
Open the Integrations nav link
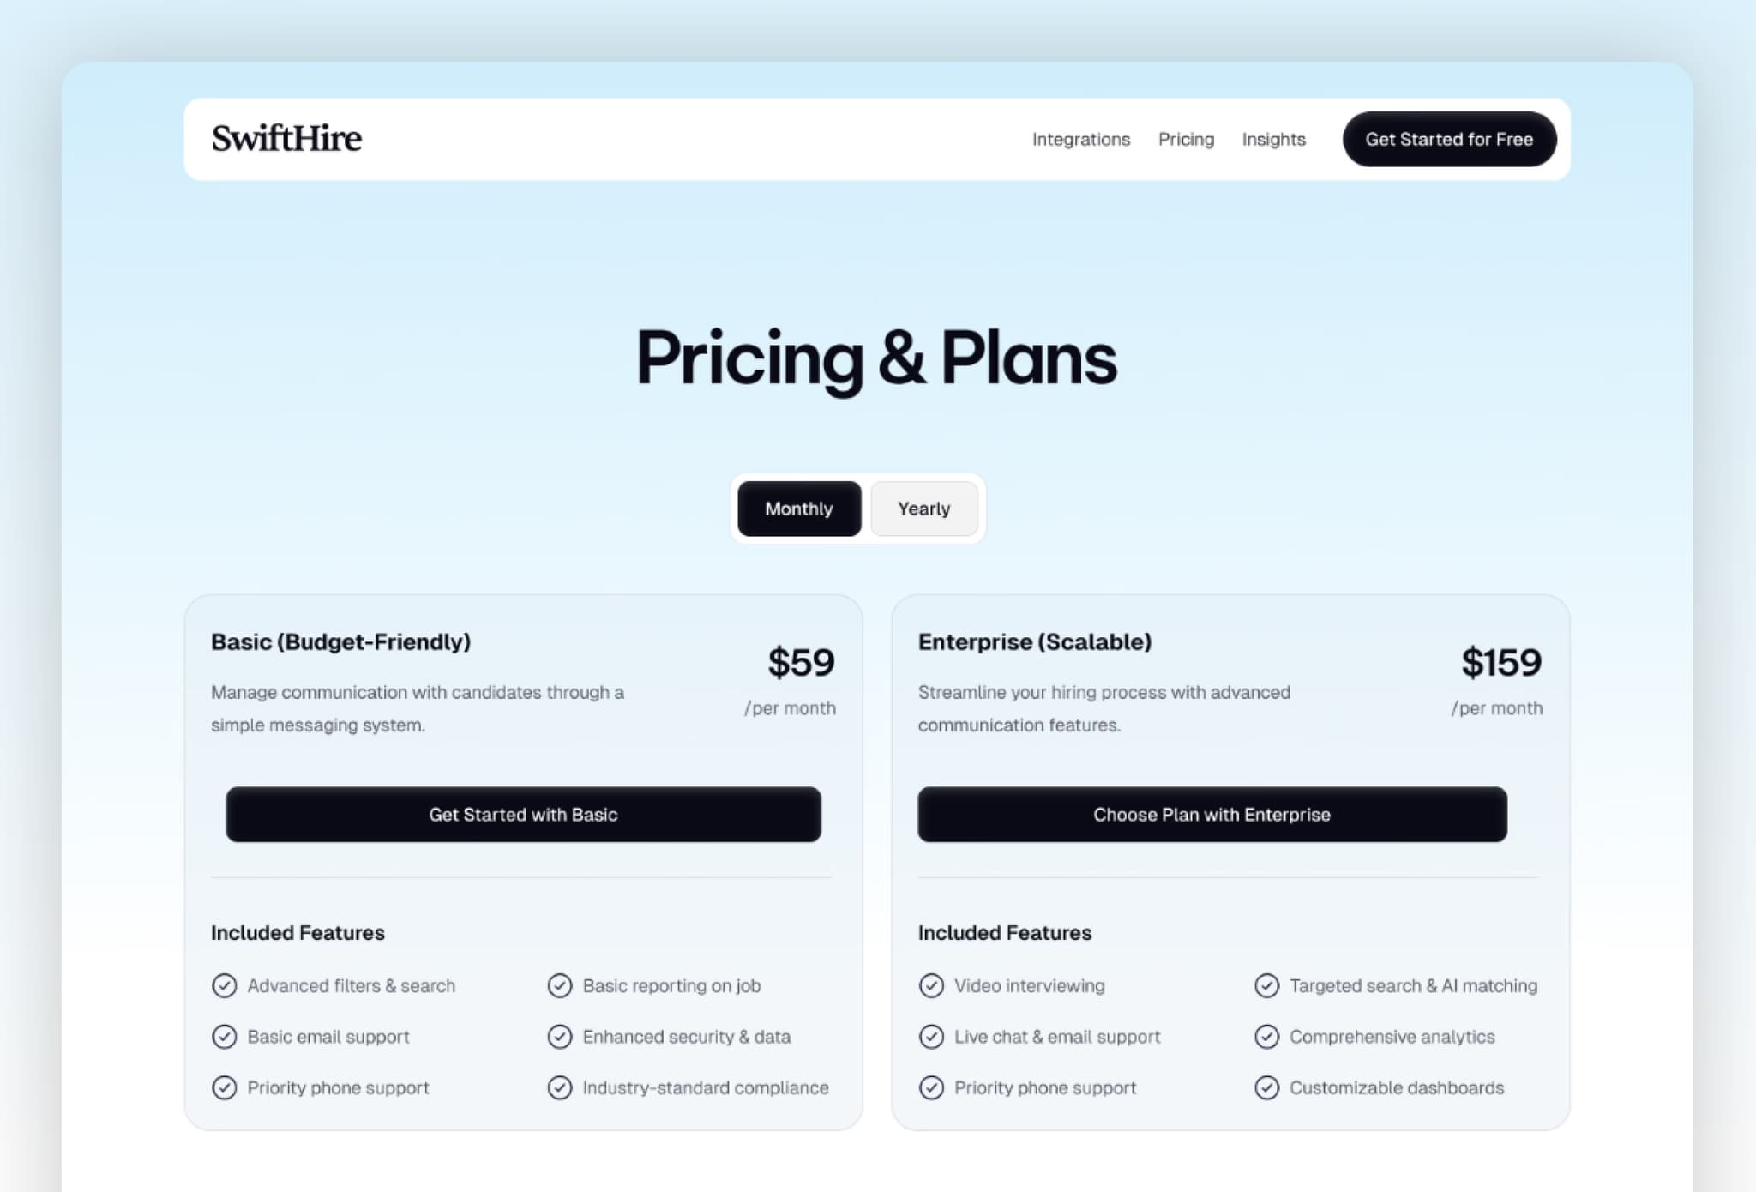tap(1080, 140)
